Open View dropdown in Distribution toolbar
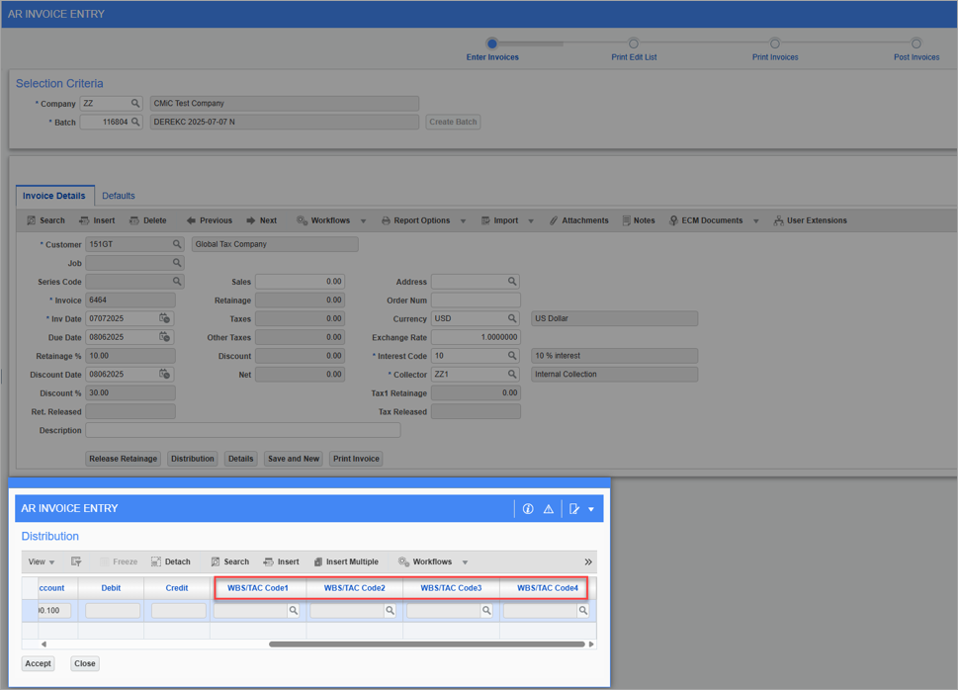Screen dimensions: 958x690 41,561
